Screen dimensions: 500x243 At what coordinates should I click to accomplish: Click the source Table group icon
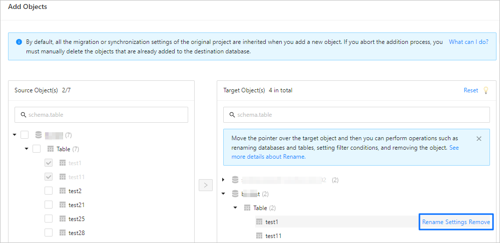click(51, 149)
